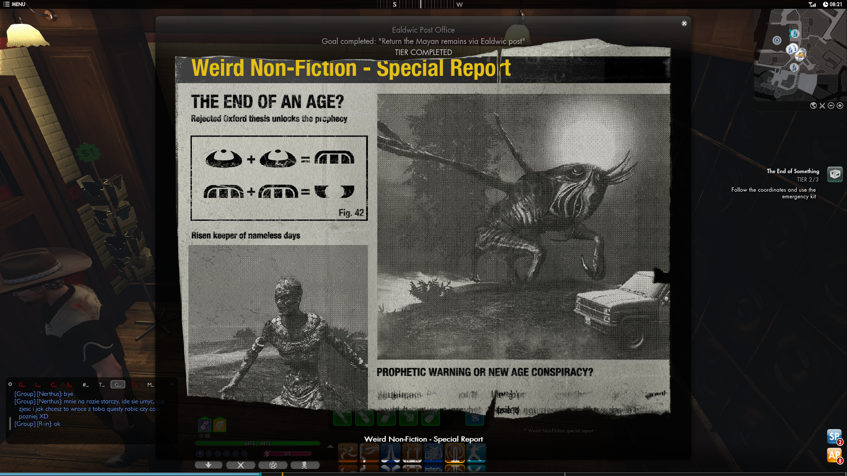
Task: Add a new chat tab
Action: pos(172,384)
